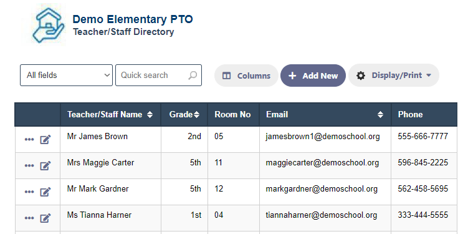Click the edit icon for Ms Tianna Harner
Screen dimensions: 463x234
pyautogui.click(x=45, y=218)
